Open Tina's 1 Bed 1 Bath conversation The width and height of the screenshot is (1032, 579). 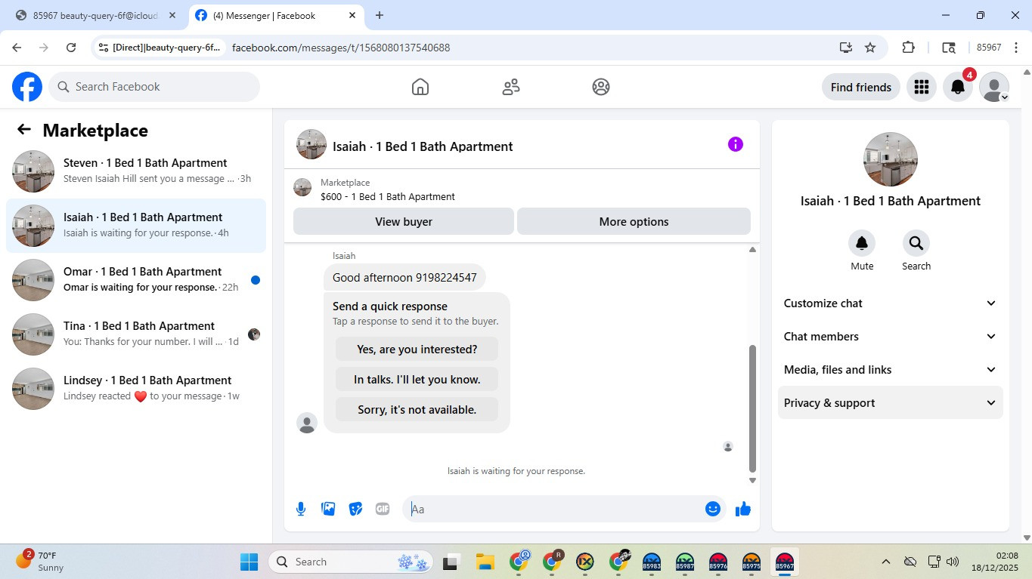click(x=136, y=334)
